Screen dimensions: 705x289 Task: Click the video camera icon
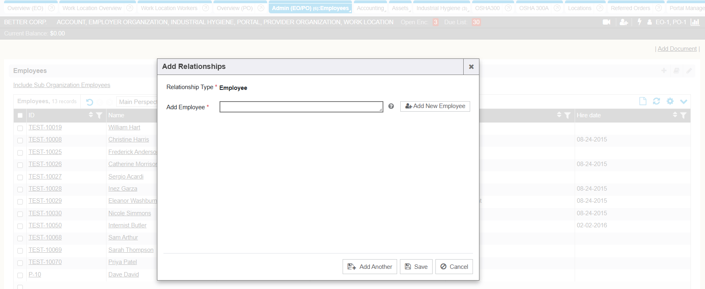(x=606, y=22)
